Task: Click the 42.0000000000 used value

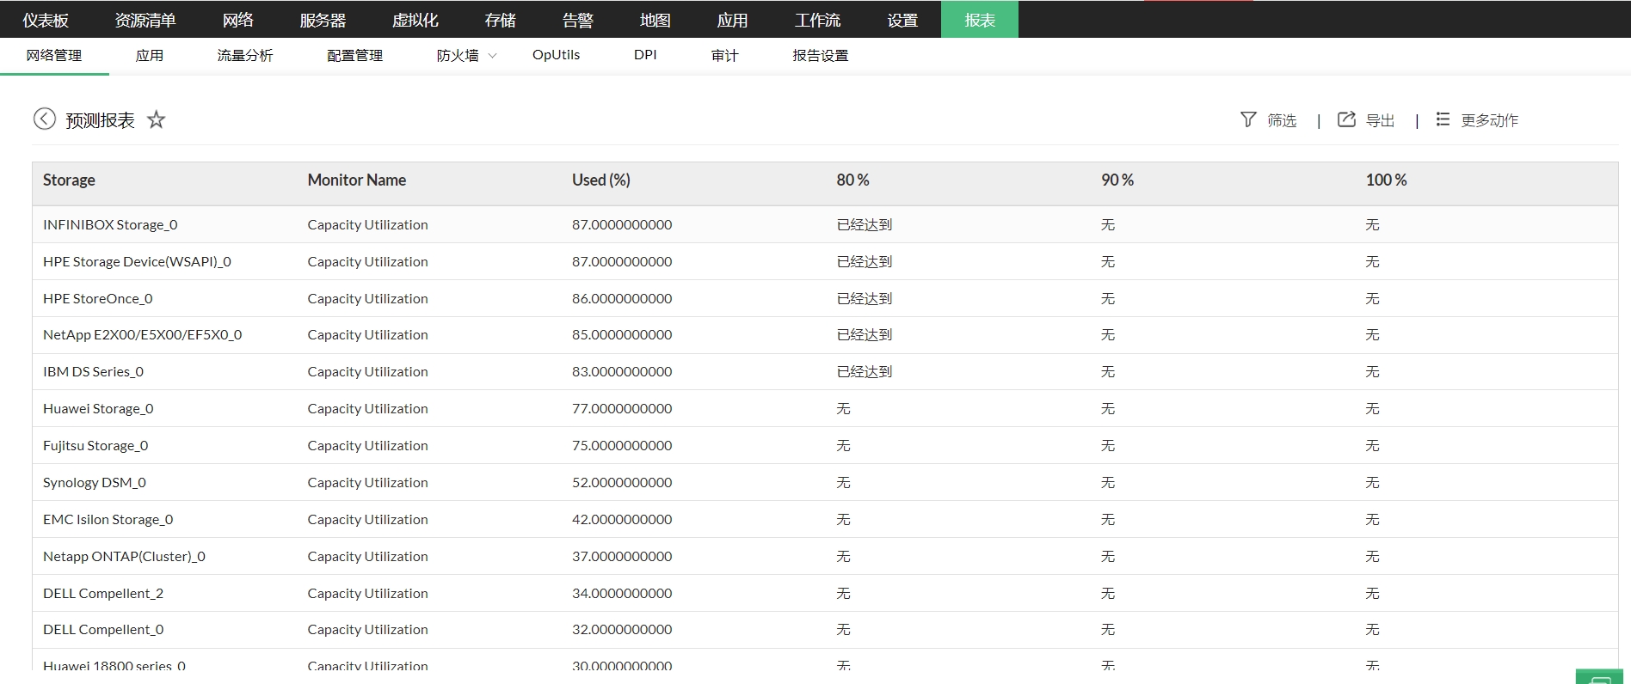Action: tap(622, 520)
